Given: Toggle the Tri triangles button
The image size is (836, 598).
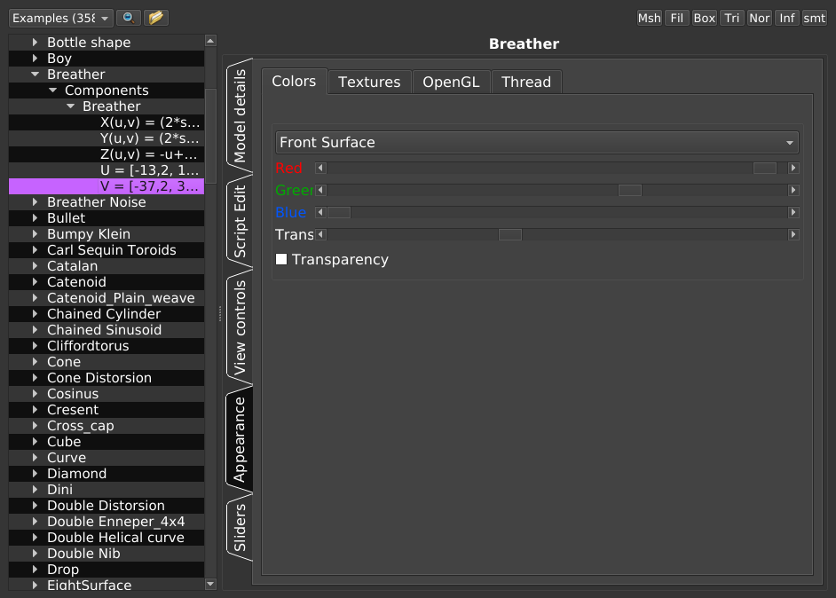Looking at the screenshot, I should tap(732, 18).
